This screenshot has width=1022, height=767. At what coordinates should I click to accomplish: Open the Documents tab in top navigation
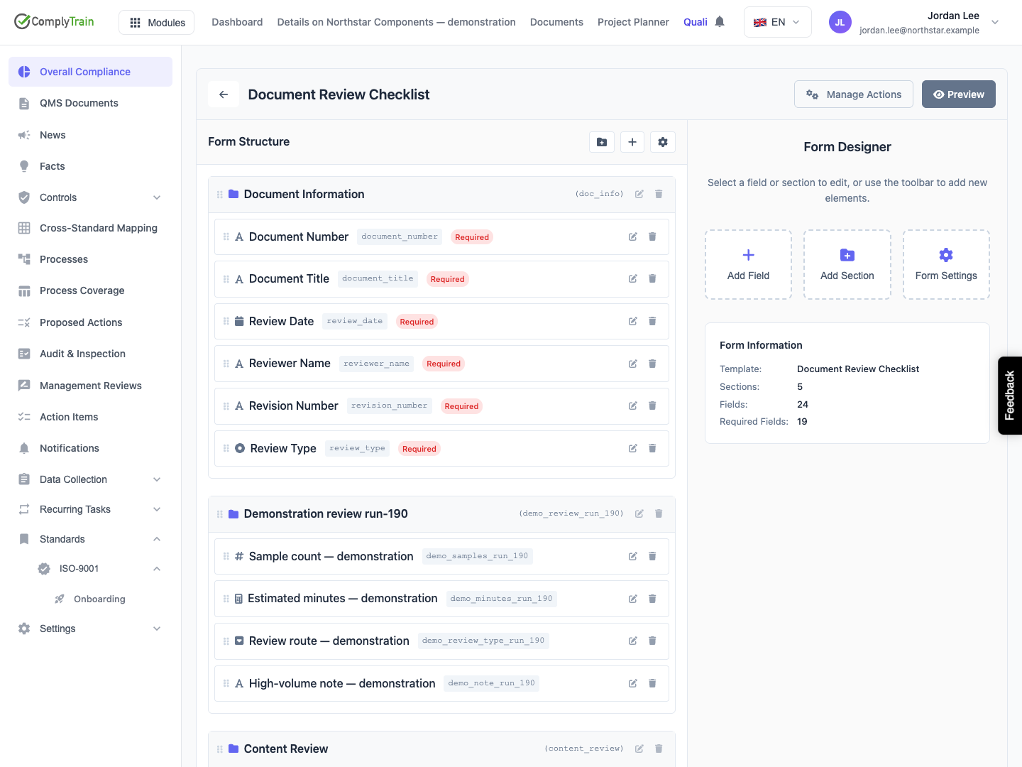[x=556, y=22]
